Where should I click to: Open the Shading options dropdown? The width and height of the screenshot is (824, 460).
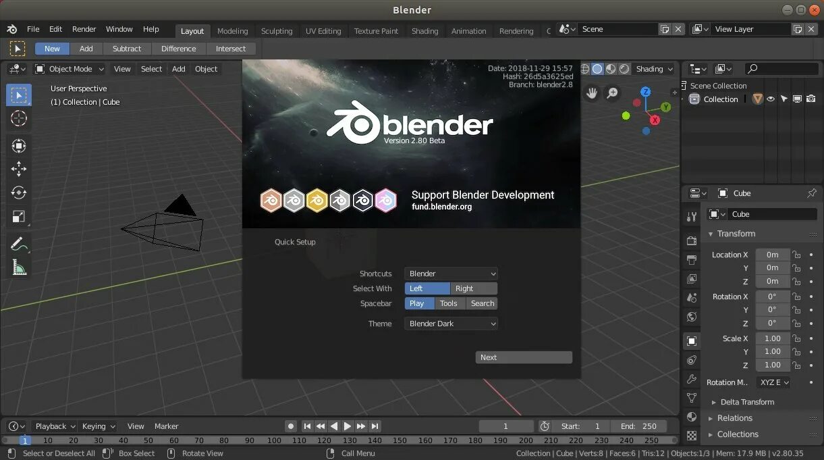click(x=653, y=69)
